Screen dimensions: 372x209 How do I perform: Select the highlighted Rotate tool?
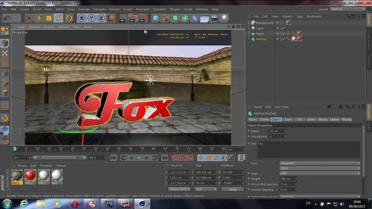tap(59, 18)
